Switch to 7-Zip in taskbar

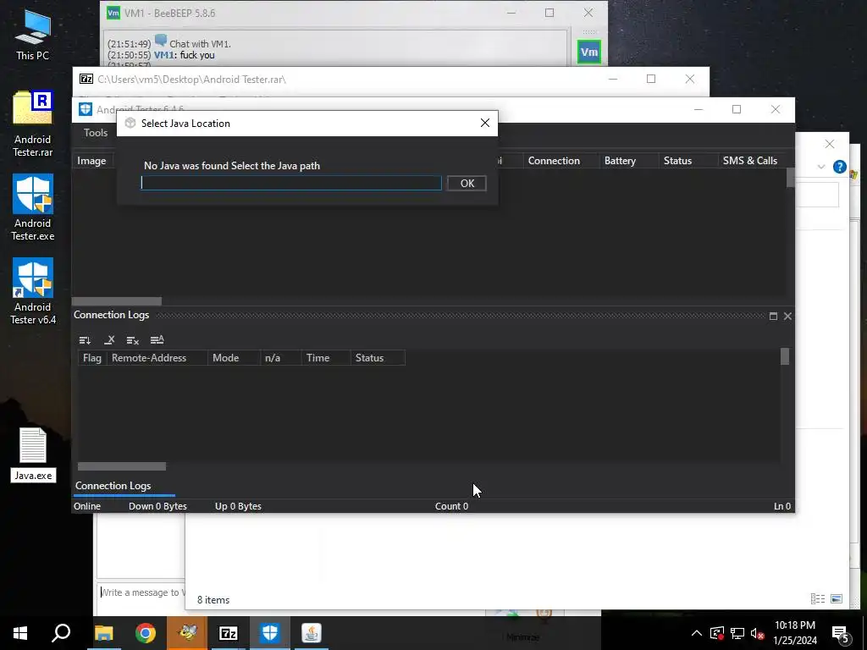click(229, 633)
